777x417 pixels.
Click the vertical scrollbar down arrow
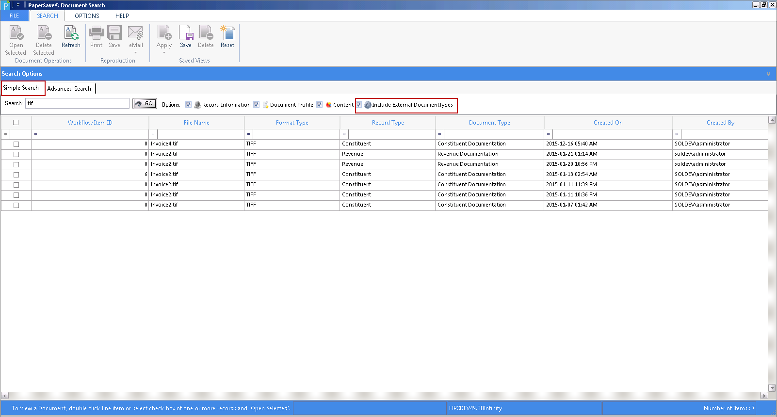pyautogui.click(x=772, y=388)
